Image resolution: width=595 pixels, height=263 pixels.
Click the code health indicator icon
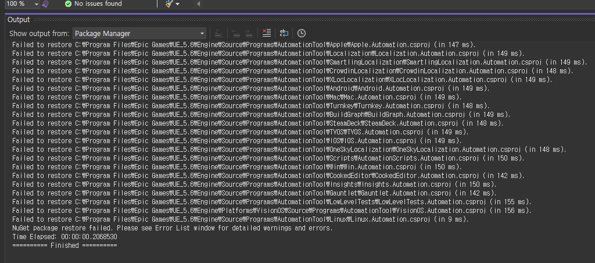click(45, 4)
